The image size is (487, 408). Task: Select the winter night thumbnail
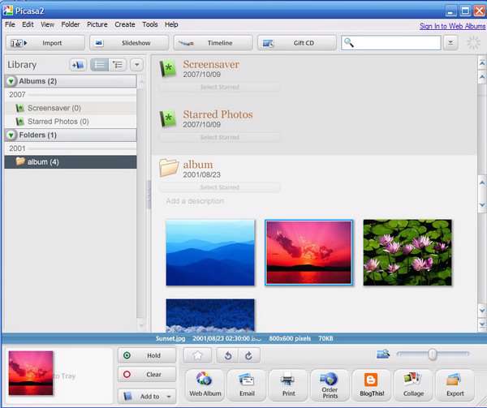click(x=210, y=316)
